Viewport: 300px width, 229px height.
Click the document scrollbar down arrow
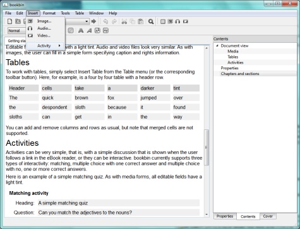point(207,214)
